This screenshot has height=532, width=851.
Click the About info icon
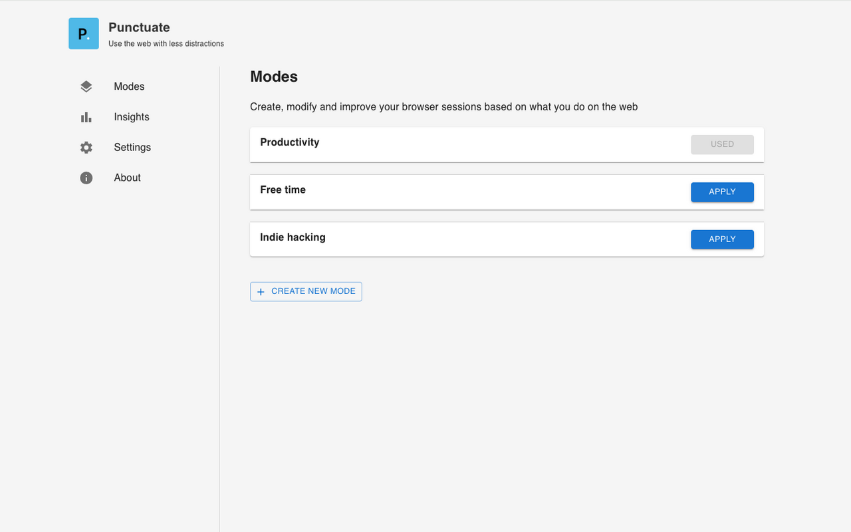86,178
